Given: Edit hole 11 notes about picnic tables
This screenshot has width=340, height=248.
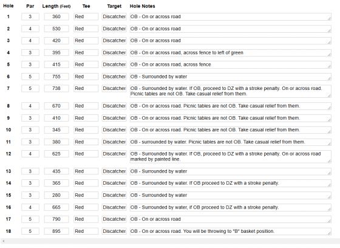Looking at the screenshot, I should click(x=231, y=142).
